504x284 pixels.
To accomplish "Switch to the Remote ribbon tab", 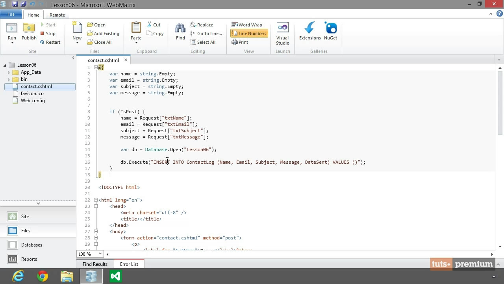I will pos(57,15).
